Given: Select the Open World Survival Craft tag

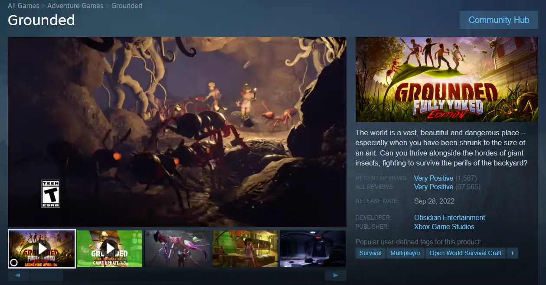Looking at the screenshot, I should pos(465,253).
